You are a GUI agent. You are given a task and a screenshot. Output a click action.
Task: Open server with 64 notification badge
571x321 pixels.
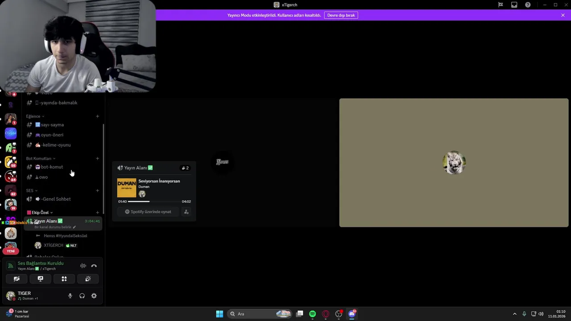point(11,176)
